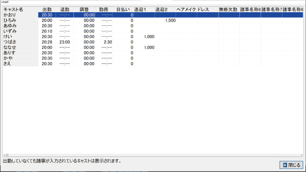Click つばさ's 退勤 time 23:00
Image resolution: width=306 pixels, height=172 pixels.
point(64,42)
